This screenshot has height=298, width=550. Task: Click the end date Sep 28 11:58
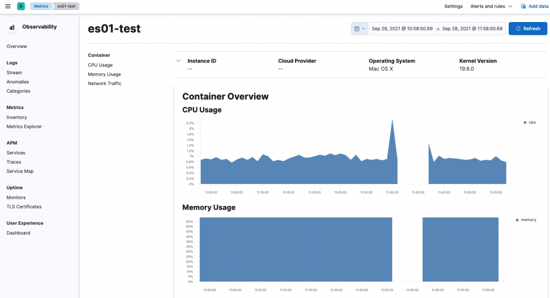pyautogui.click(x=472, y=29)
